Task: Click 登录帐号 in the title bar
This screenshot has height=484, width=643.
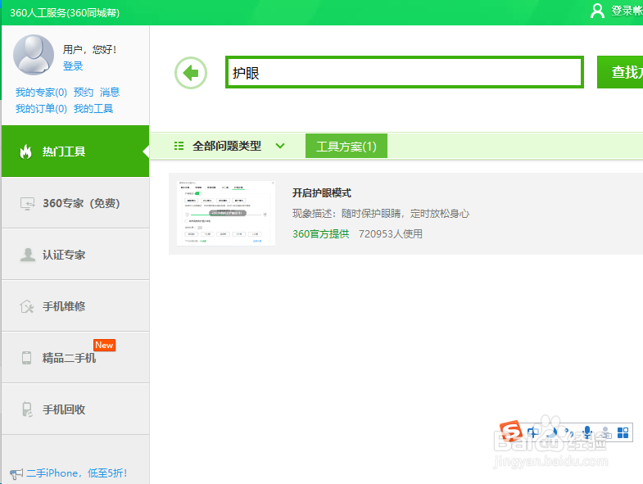Action: [x=627, y=11]
